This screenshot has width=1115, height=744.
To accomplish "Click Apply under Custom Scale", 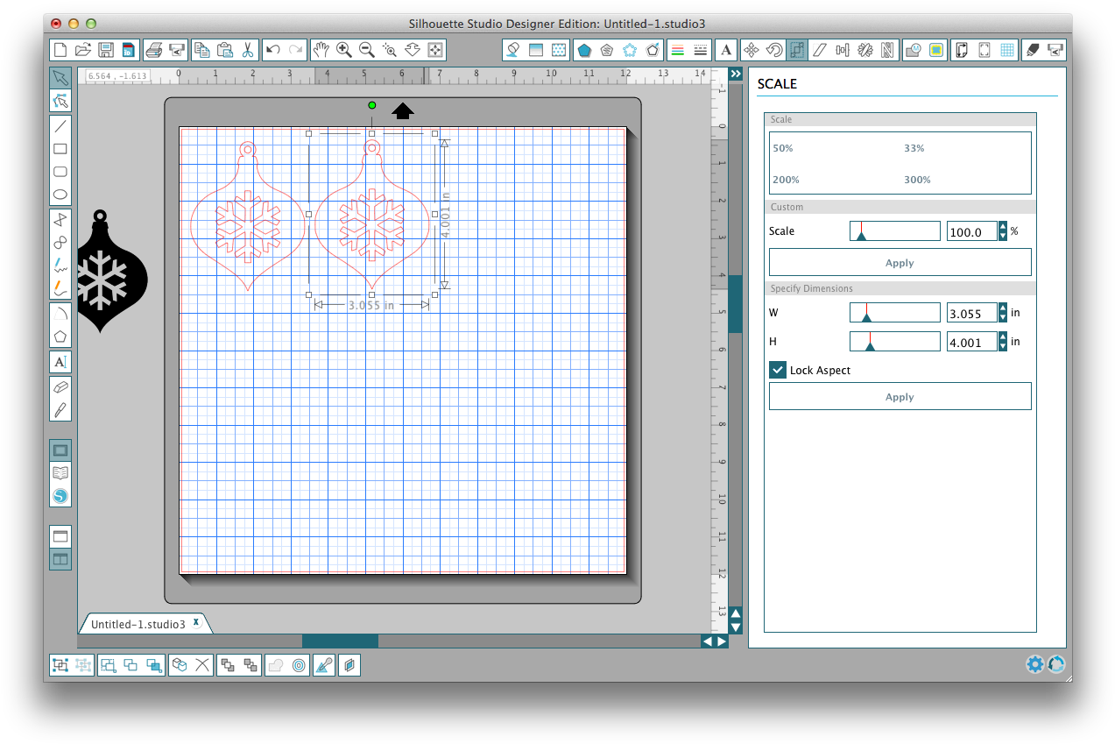I will coord(900,263).
